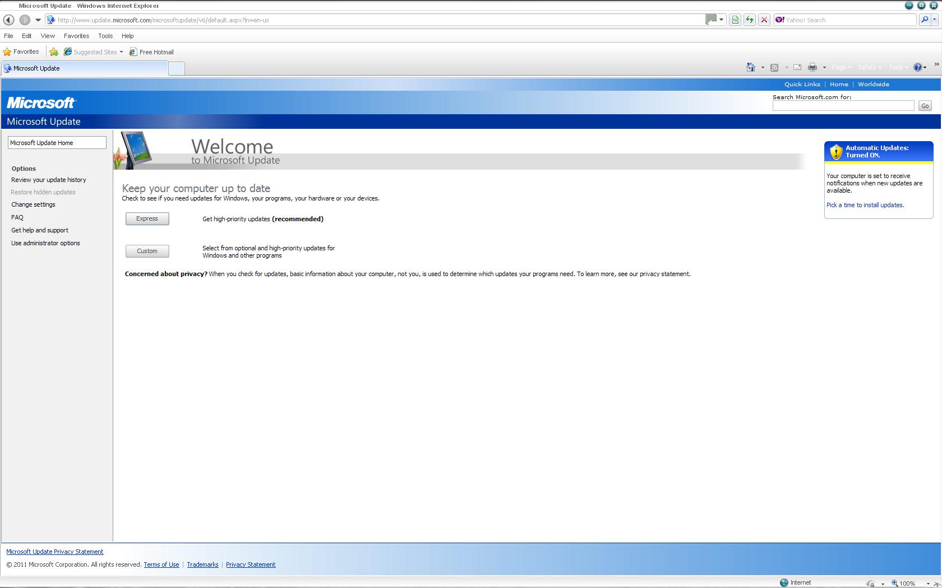The width and height of the screenshot is (942, 588).
Task: Open the Free Hotmail favorite link
Action: pos(151,52)
